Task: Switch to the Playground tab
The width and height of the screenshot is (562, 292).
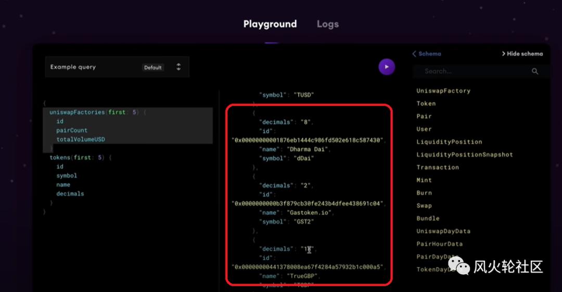Action: click(x=270, y=24)
